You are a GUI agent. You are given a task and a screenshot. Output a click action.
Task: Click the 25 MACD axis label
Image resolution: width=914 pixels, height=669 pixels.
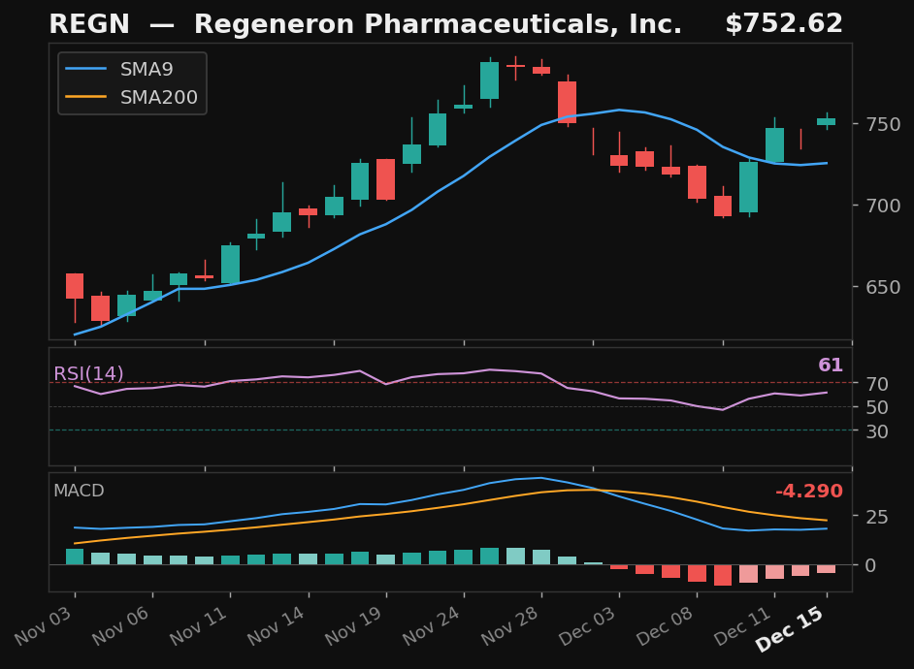[x=877, y=517]
